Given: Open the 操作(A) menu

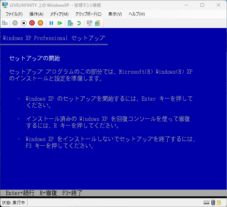Looking at the screenshot, I should 36,14.
